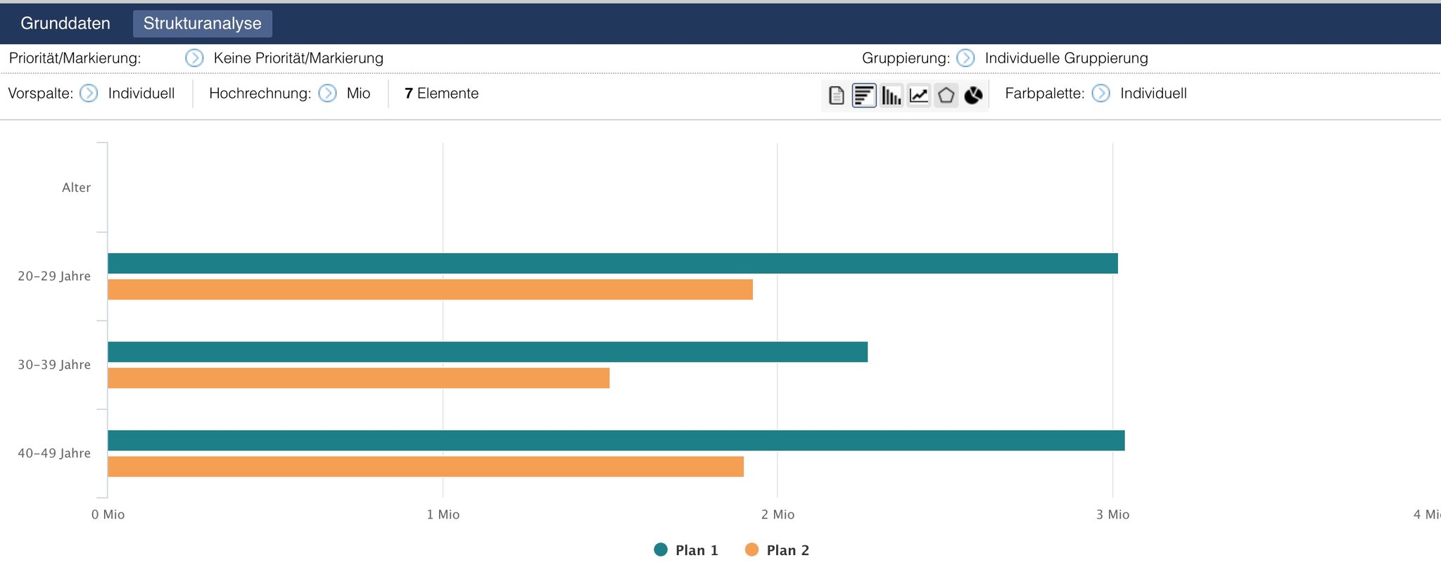Click the Keine Priorität/Markierung value
Screen dimensions: 1441x579
[x=298, y=58]
